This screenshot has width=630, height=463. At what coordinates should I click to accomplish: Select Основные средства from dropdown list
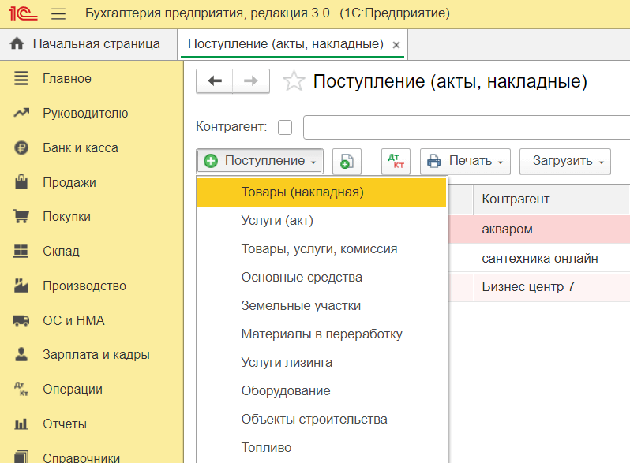302,277
